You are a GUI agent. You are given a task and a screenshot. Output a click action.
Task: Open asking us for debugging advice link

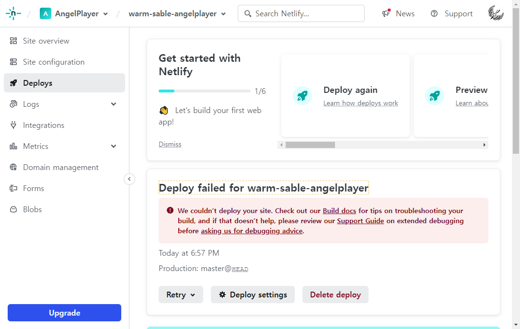[x=252, y=231]
